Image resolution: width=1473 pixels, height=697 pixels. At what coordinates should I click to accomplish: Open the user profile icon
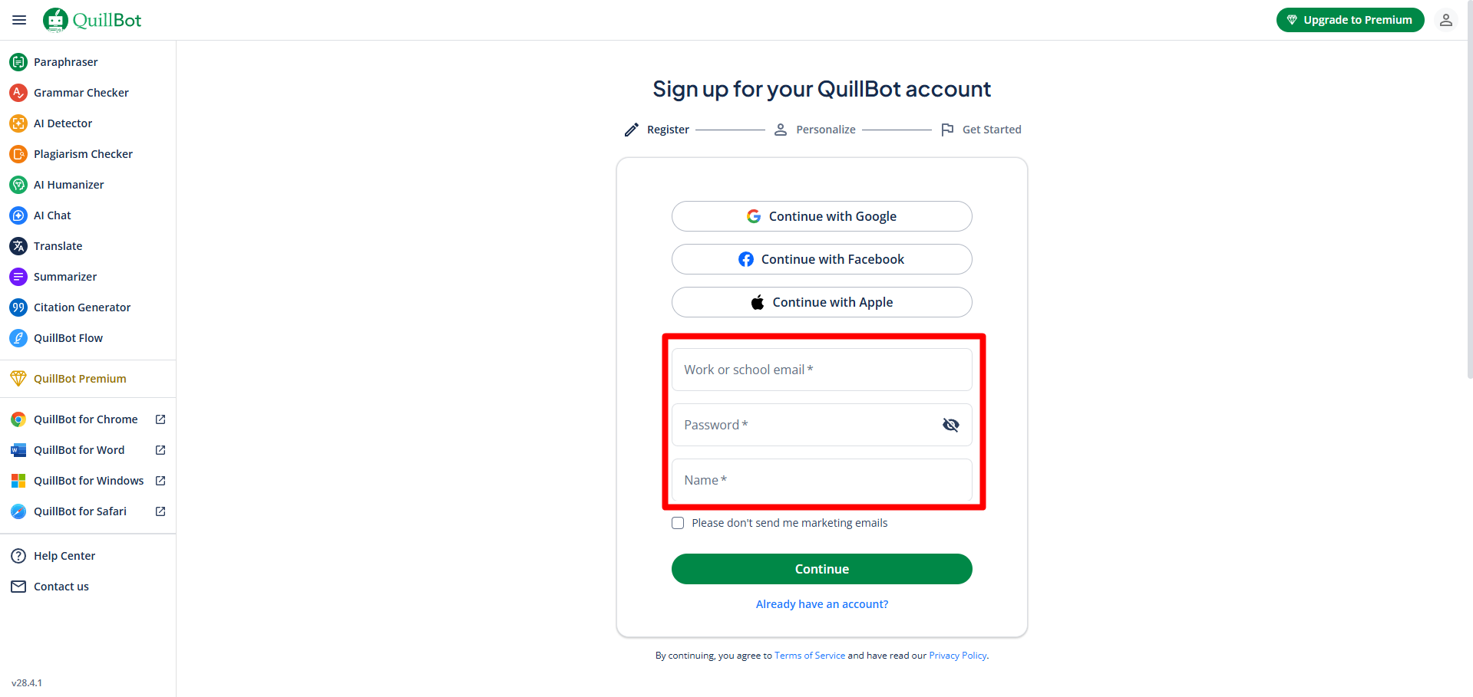point(1445,20)
